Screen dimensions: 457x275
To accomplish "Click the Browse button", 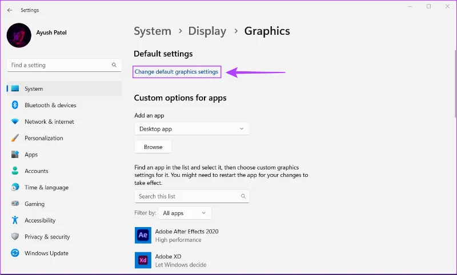I will tap(153, 147).
